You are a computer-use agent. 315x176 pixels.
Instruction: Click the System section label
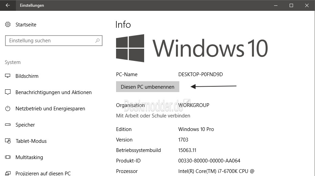point(13,62)
